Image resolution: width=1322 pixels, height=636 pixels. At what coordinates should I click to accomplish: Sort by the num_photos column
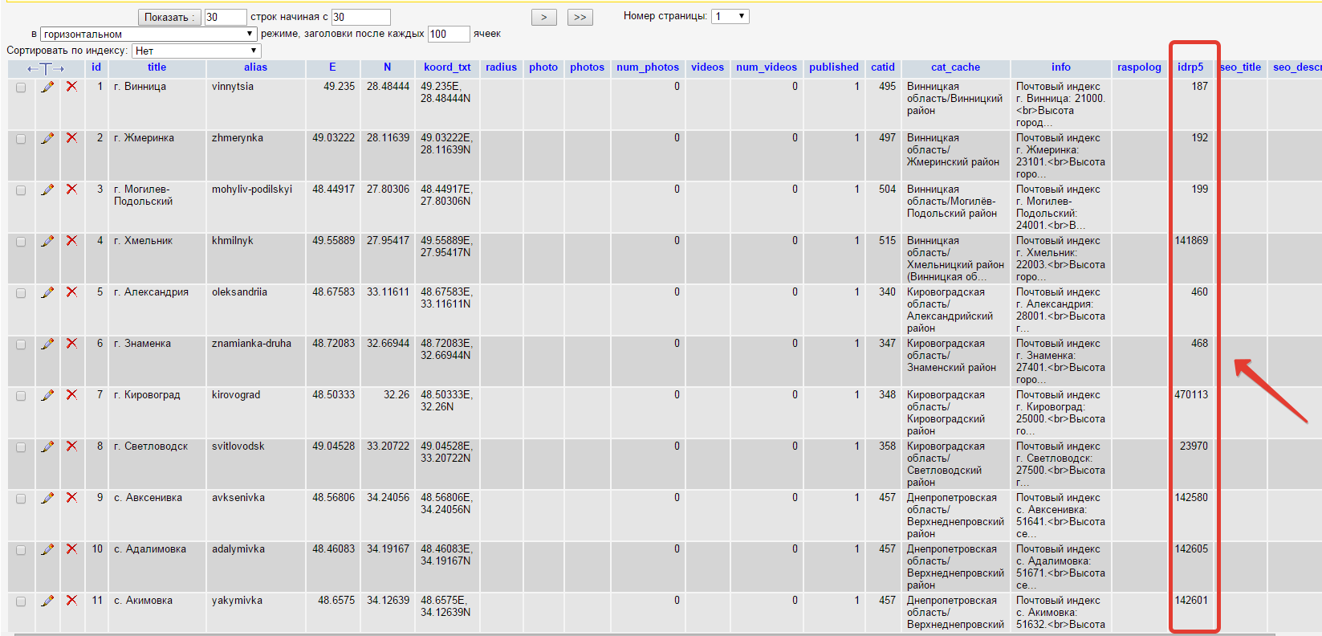(x=648, y=67)
